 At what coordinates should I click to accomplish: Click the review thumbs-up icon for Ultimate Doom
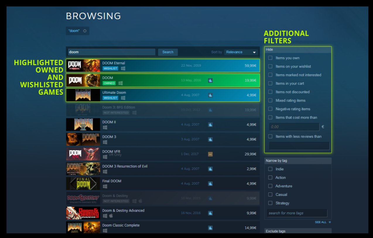[x=210, y=95]
